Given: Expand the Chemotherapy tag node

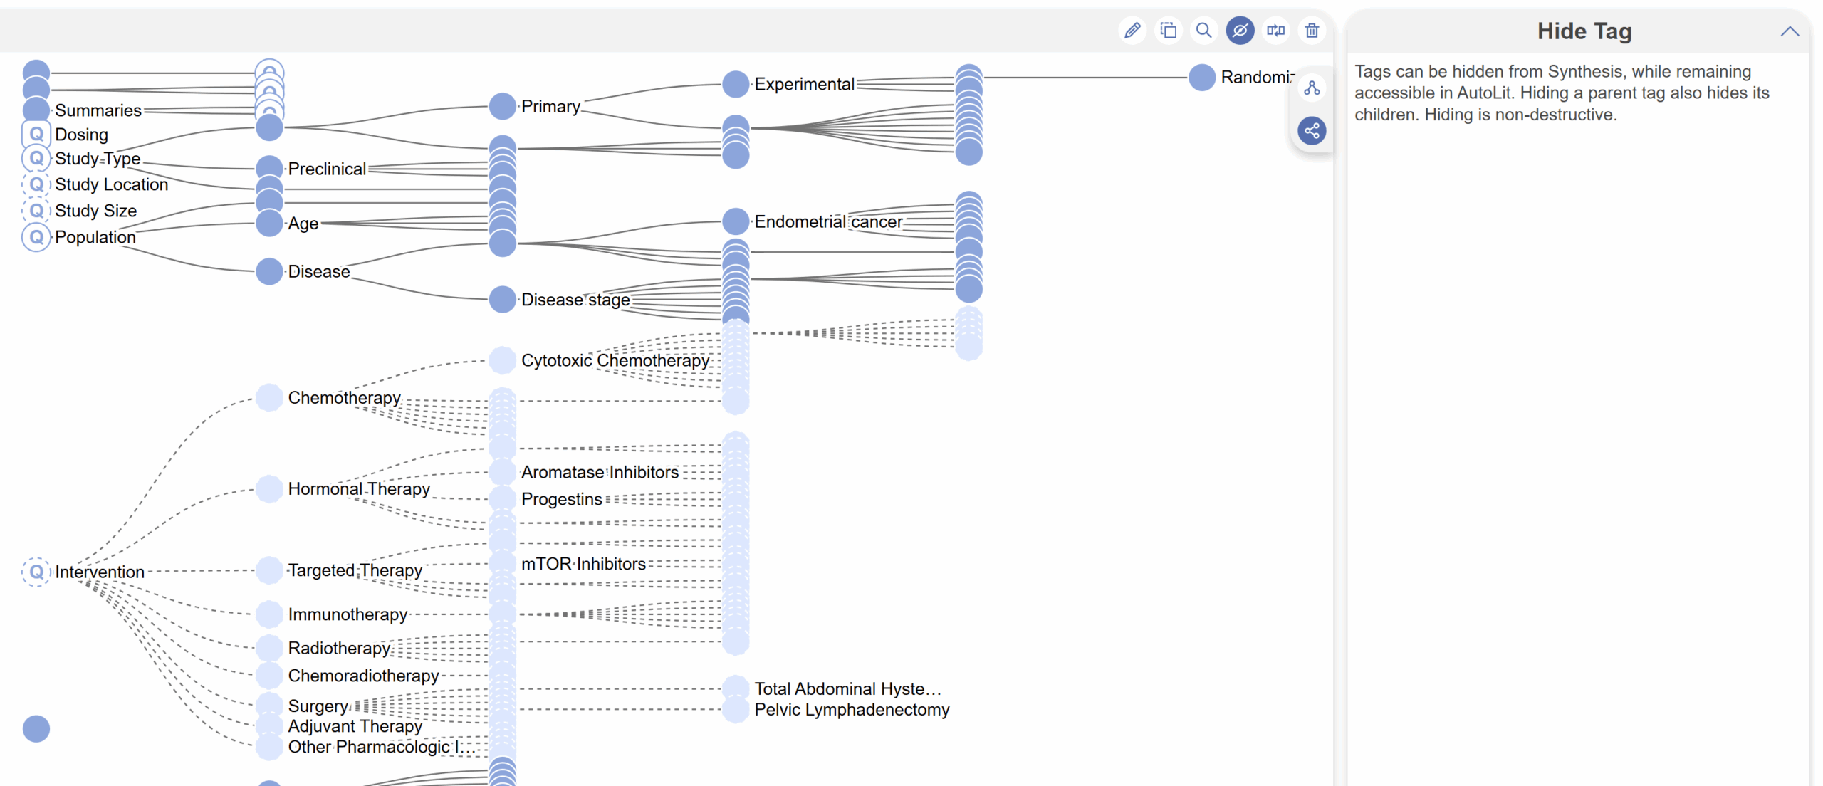Looking at the screenshot, I should 269,397.
